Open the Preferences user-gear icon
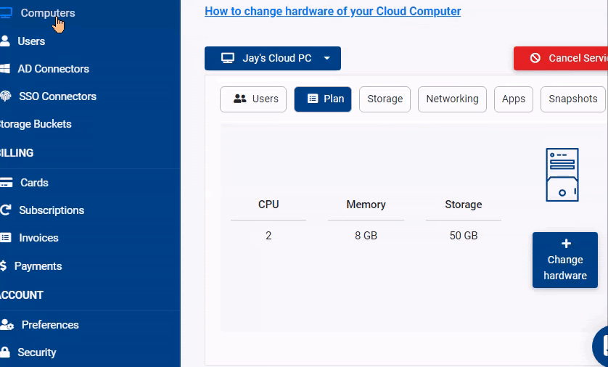 (x=7, y=325)
